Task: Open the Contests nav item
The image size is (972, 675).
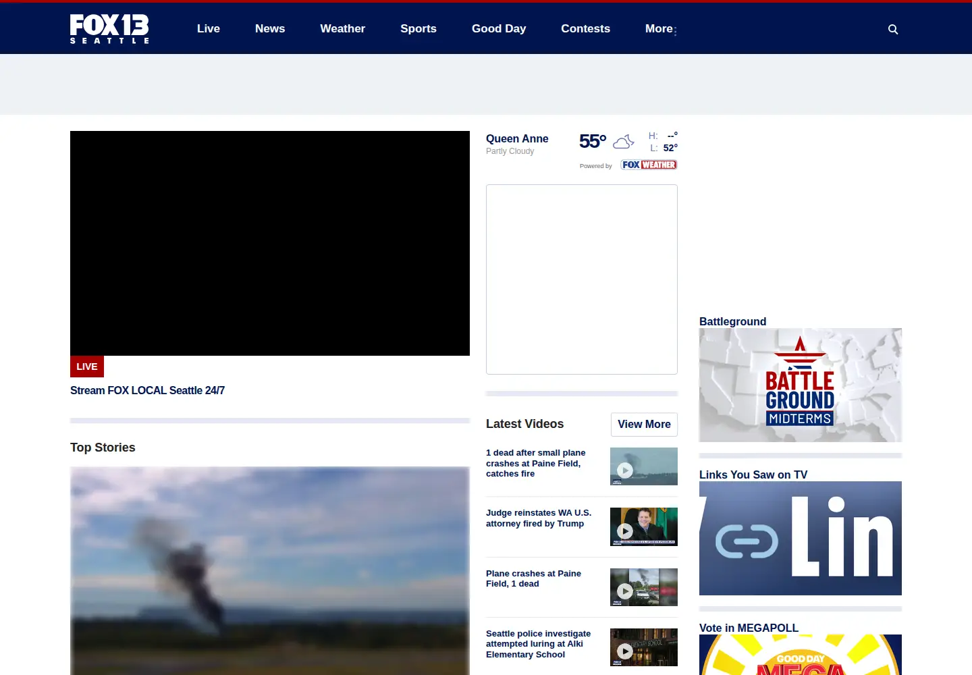Action: (585, 28)
